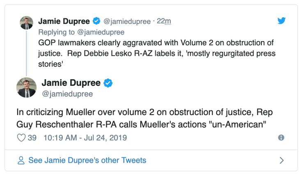This screenshot has width=302, height=175.
Task: Open the tweet info icon
Action: [x=281, y=138]
